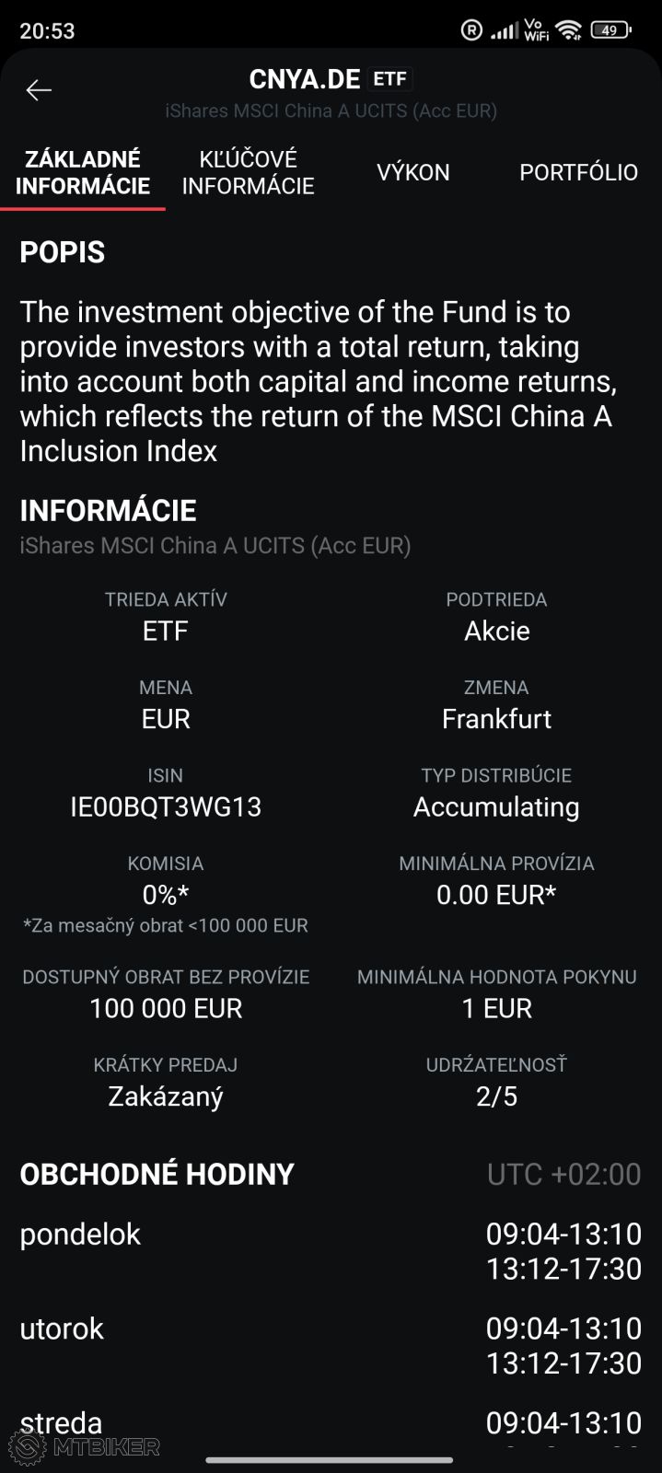Viewport: 662px width, 1473px height.
Task: Tap the cellular signal bars icon
Action: [x=504, y=30]
